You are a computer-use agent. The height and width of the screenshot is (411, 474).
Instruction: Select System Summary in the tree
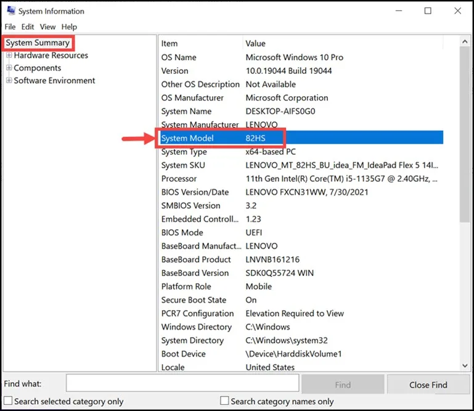[38, 43]
